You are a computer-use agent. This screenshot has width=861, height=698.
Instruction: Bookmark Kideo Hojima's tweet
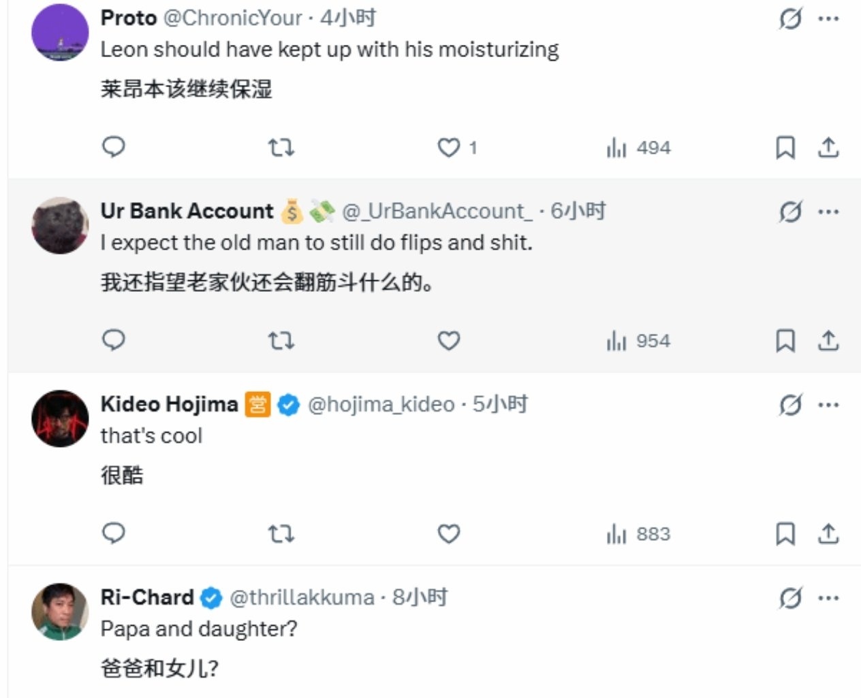click(785, 533)
